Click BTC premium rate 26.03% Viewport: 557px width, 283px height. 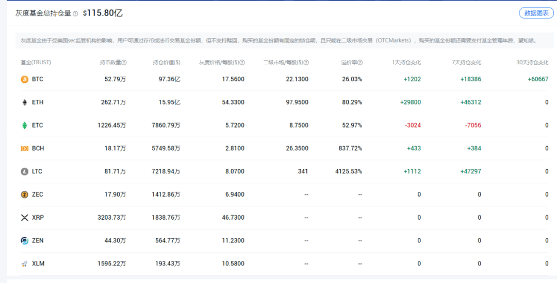tap(352, 79)
